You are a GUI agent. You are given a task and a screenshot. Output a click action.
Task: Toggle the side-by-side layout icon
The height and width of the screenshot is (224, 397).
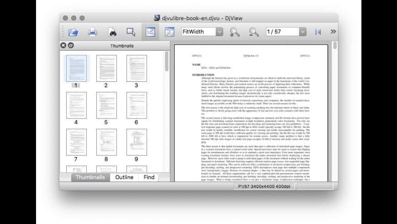pyautogui.click(x=169, y=32)
